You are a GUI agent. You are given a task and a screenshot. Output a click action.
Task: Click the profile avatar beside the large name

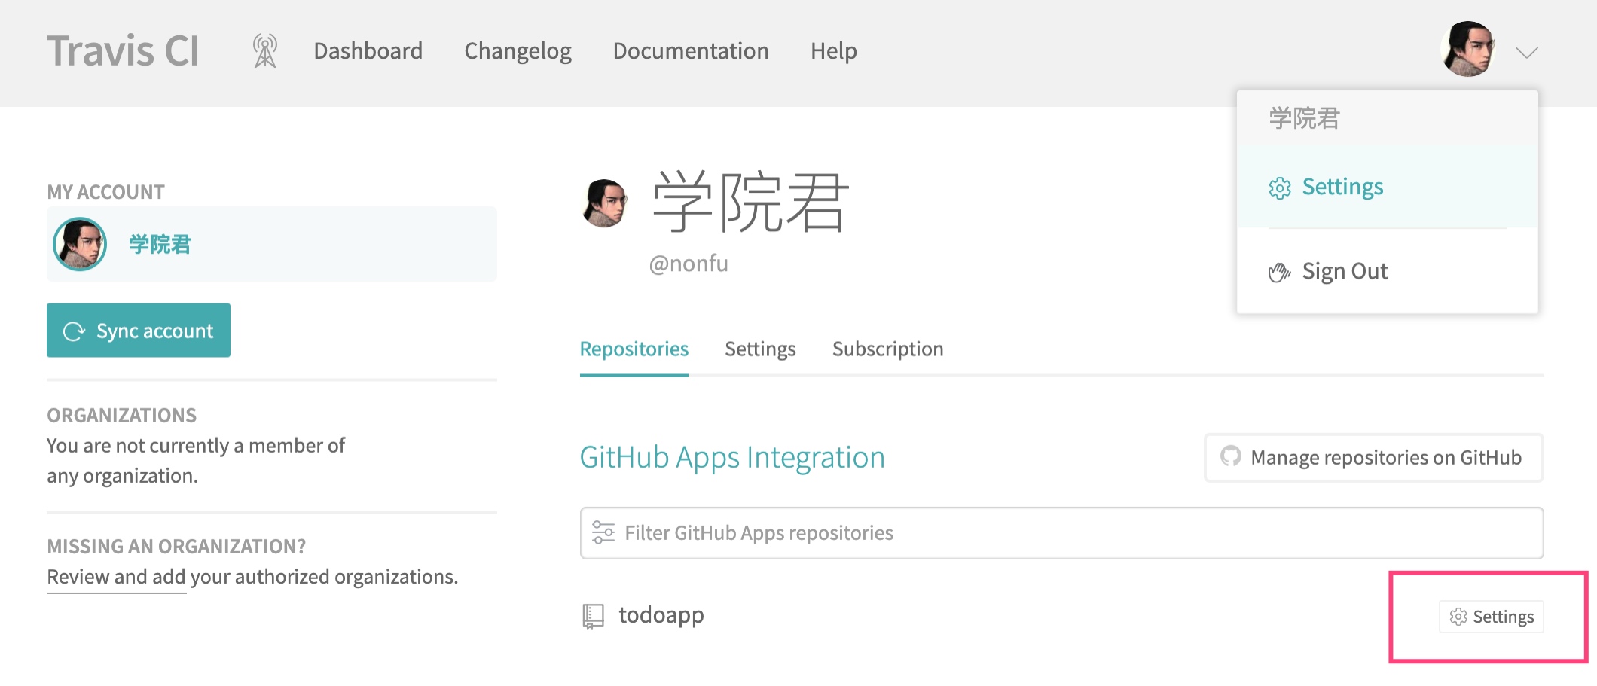coord(604,203)
